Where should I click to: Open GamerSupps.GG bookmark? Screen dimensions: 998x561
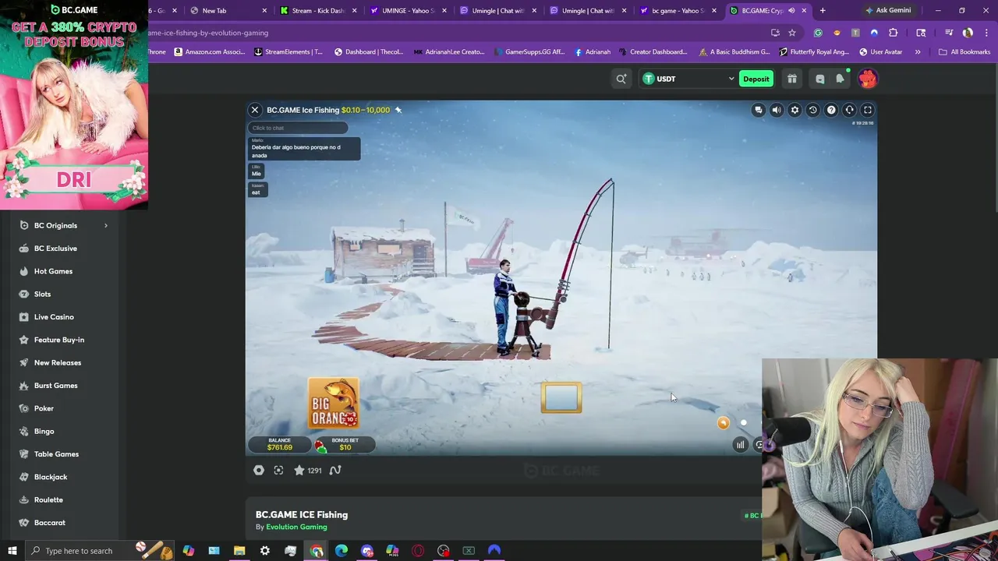click(x=529, y=52)
